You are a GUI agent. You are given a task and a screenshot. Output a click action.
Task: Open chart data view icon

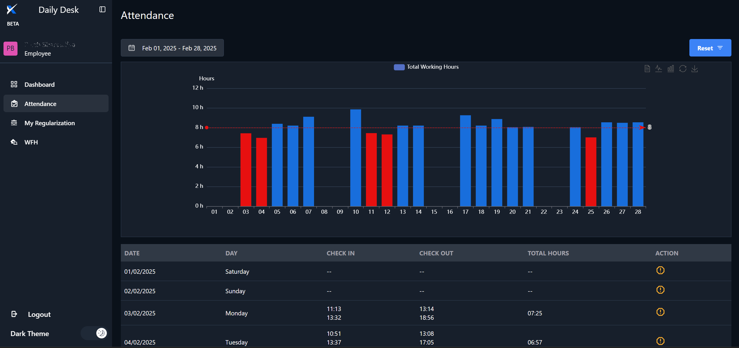647,69
